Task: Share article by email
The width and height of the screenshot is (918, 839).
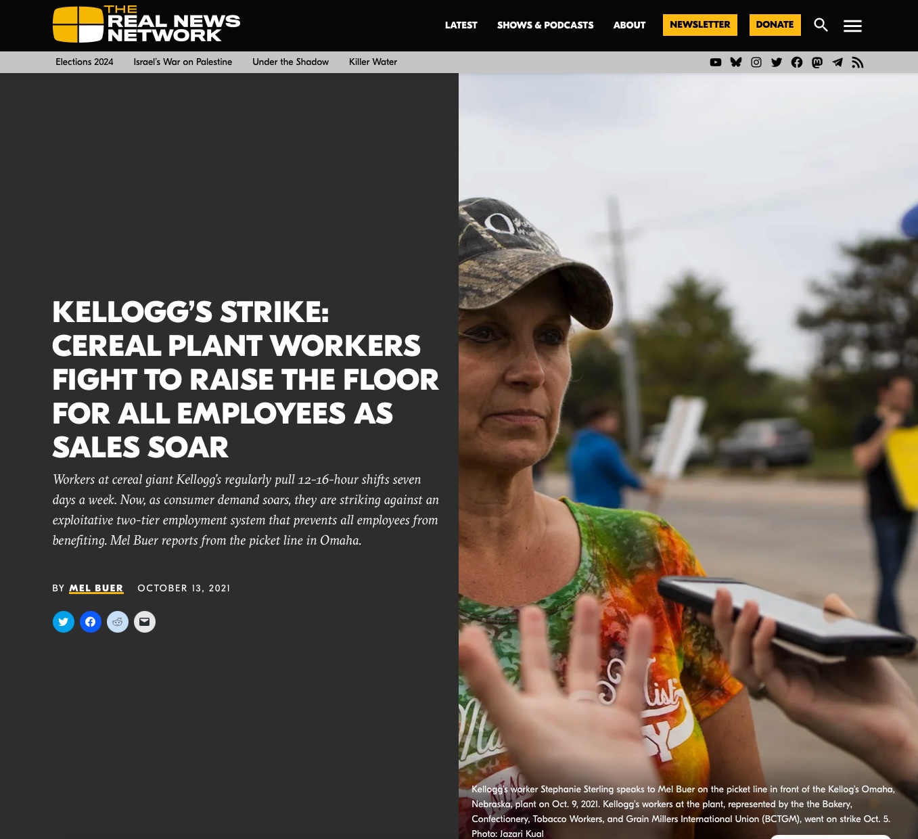Action: (x=145, y=622)
